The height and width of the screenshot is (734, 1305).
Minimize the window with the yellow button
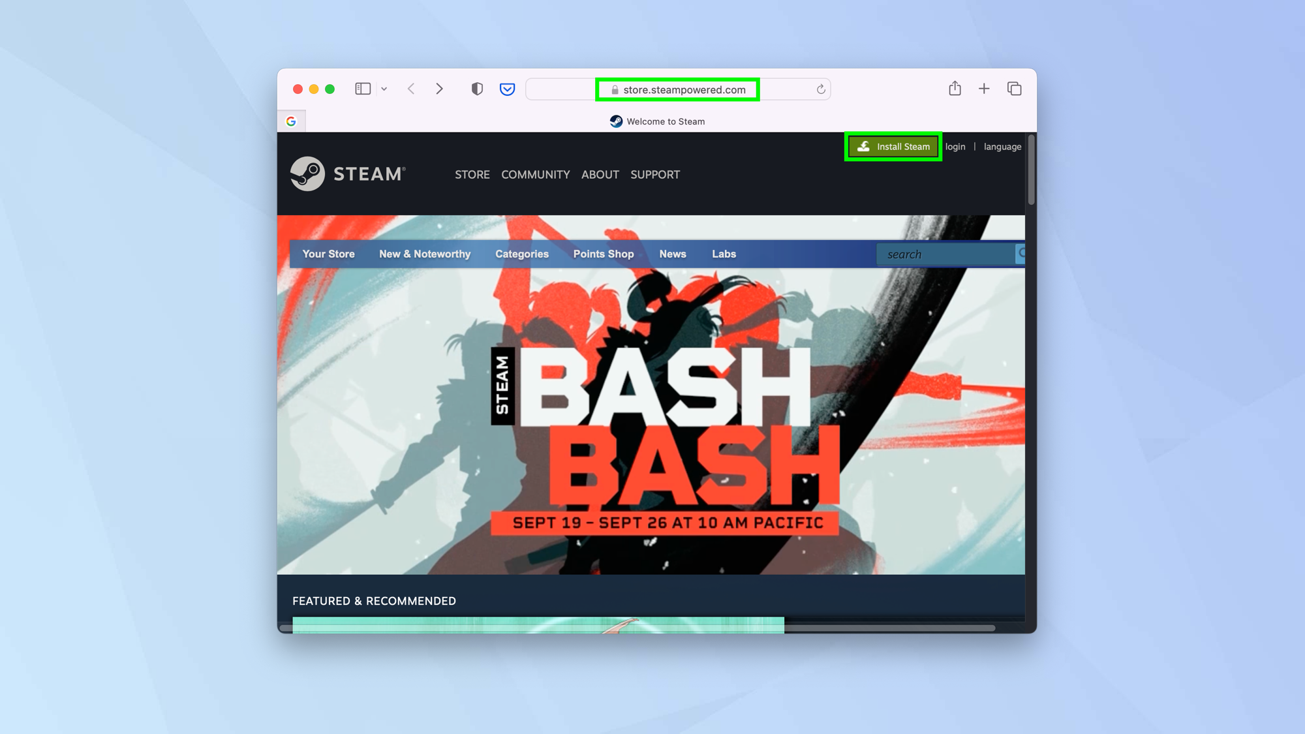[314, 89]
